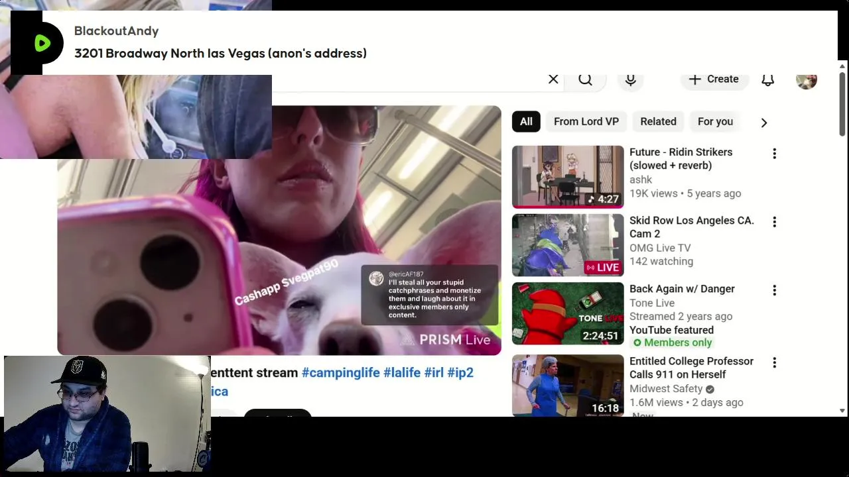Click the #campinglife hashtag
The image size is (849, 477).
[x=341, y=373]
